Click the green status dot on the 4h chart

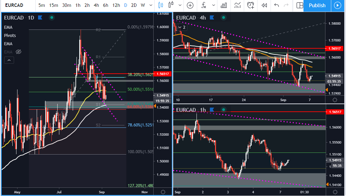pyautogui.click(x=224, y=17)
